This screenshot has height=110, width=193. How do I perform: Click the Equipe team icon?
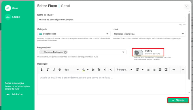[8, 17]
